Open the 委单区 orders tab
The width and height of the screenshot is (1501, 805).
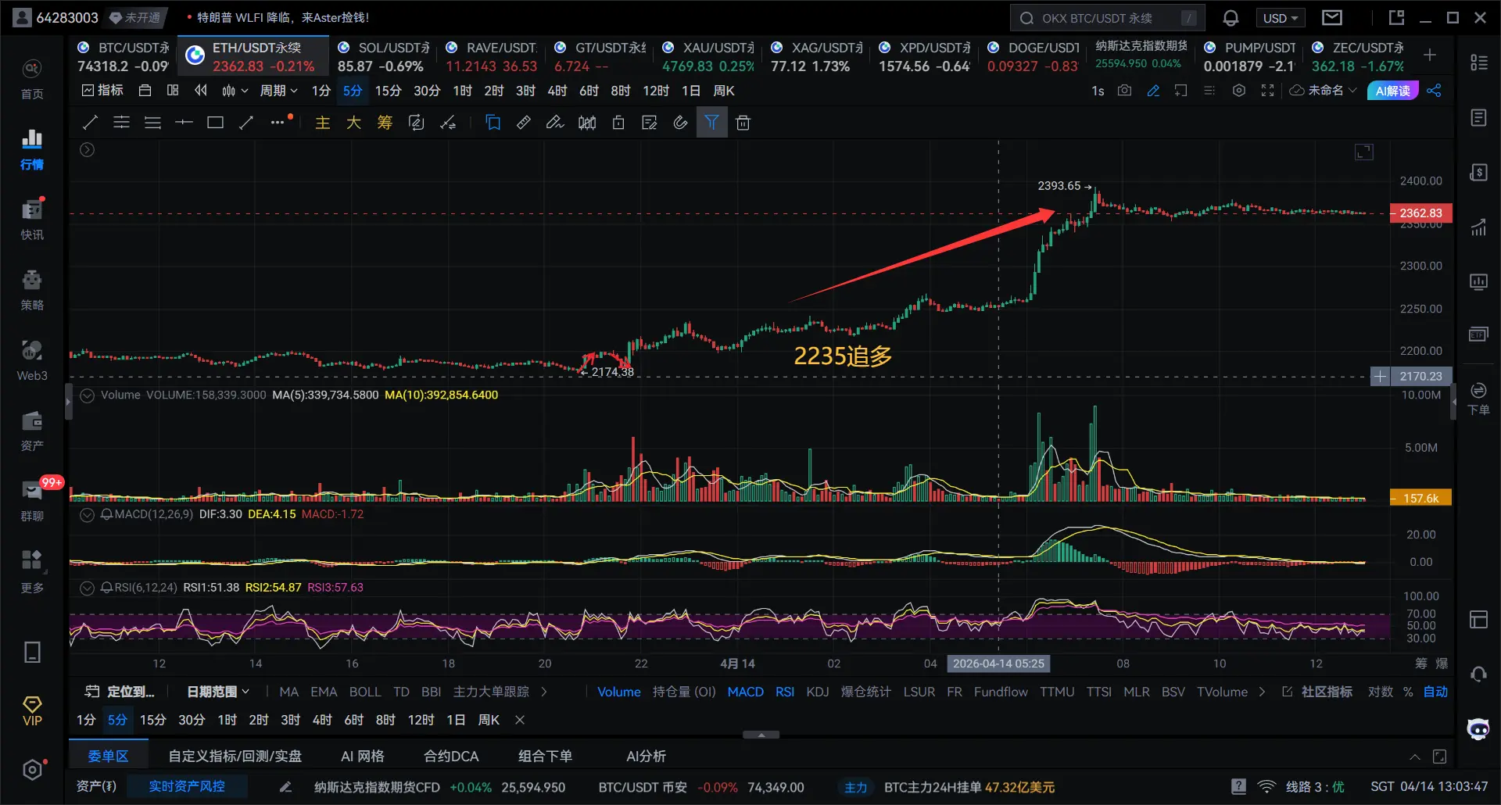point(108,756)
